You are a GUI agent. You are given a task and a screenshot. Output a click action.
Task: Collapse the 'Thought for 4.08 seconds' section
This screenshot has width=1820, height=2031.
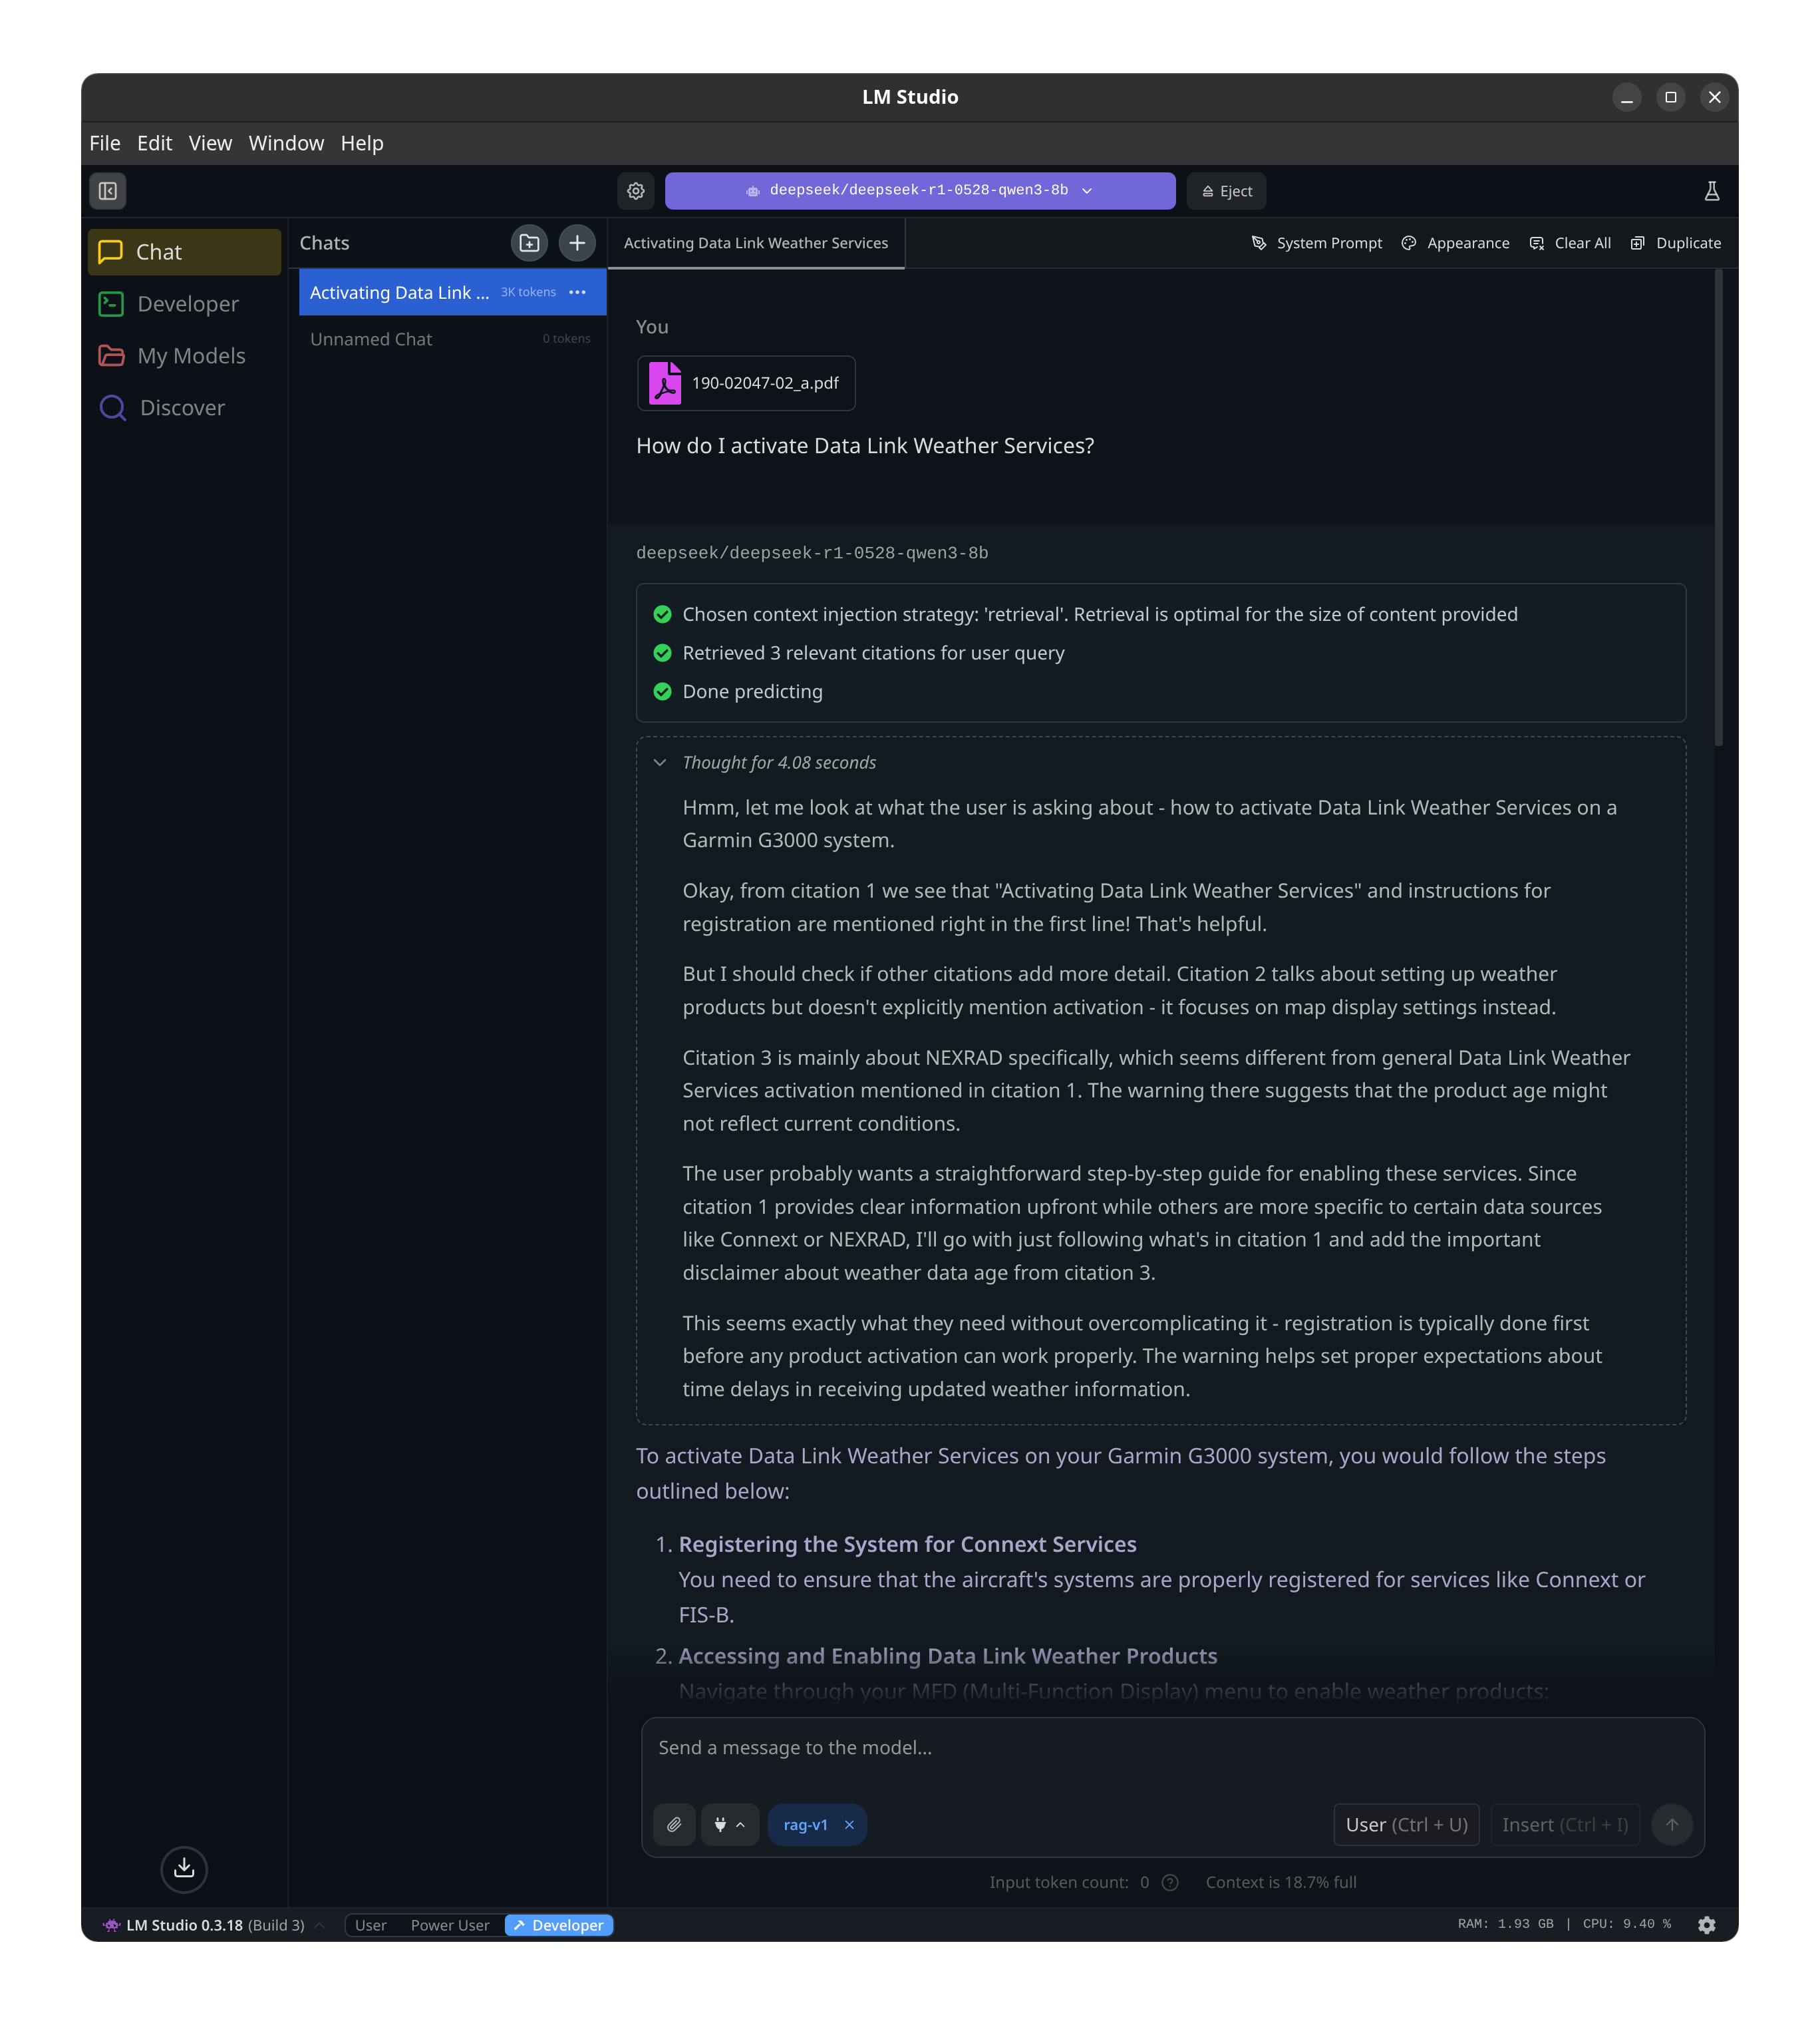tap(660, 763)
